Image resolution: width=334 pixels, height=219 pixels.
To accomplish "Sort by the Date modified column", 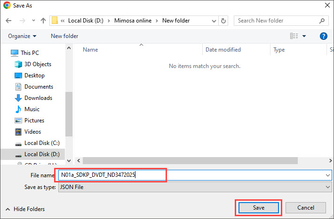I will point(223,50).
